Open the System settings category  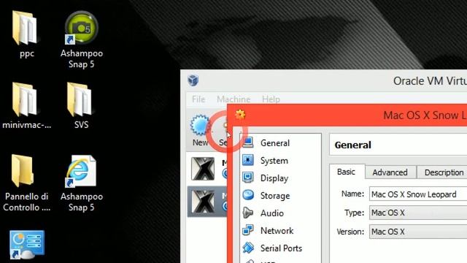(x=274, y=161)
